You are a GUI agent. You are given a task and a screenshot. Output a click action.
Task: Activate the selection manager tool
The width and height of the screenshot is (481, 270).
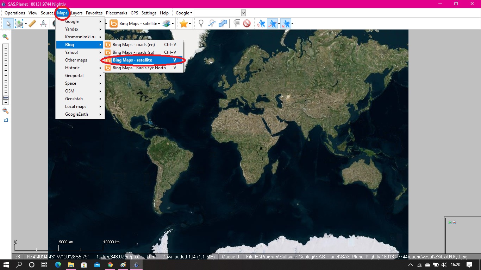(18, 24)
